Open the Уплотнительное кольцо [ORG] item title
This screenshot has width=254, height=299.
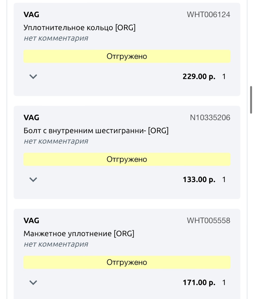coord(79,28)
